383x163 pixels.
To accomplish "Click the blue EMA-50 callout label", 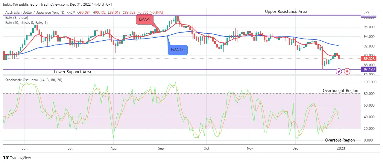I will point(178,50).
